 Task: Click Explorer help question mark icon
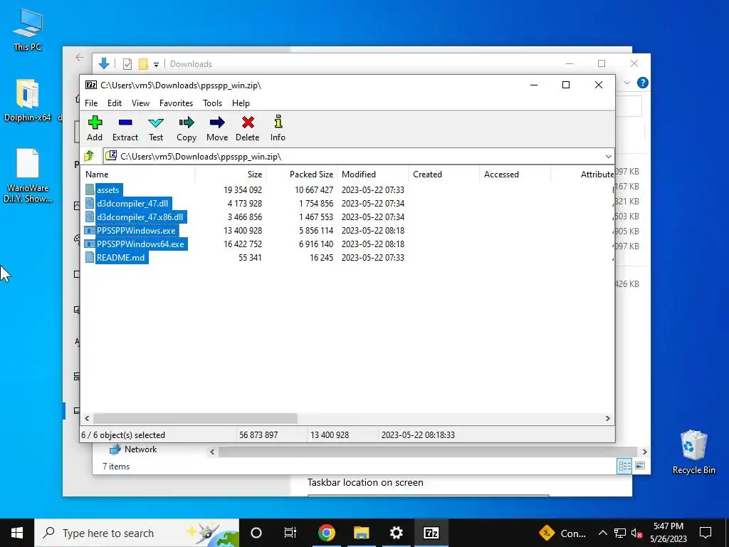point(643,83)
